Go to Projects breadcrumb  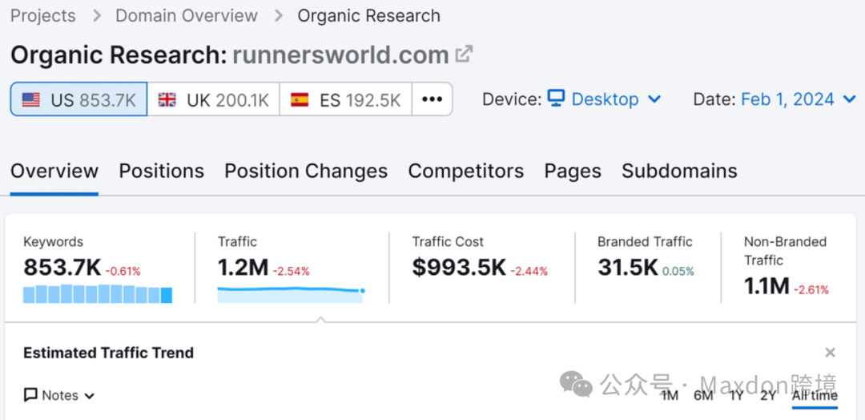[43, 15]
